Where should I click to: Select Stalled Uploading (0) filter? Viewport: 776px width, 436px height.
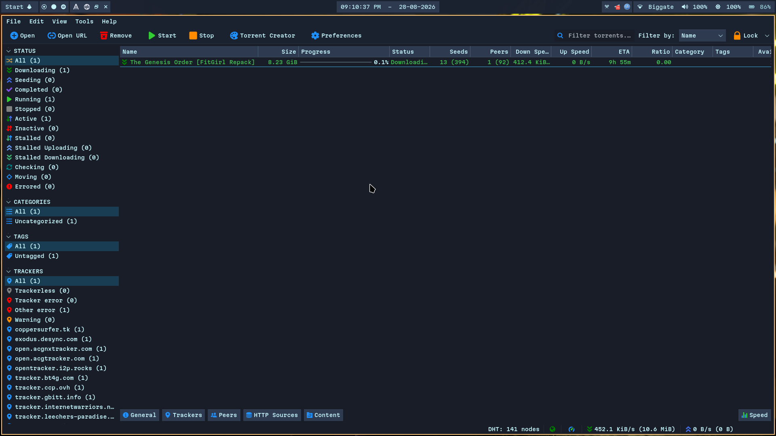pos(62,148)
